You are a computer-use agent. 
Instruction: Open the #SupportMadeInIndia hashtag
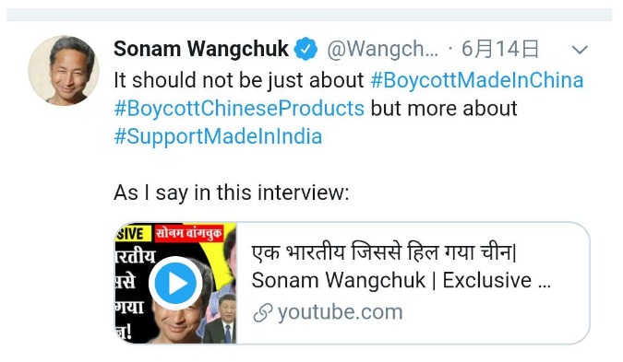[218, 136]
